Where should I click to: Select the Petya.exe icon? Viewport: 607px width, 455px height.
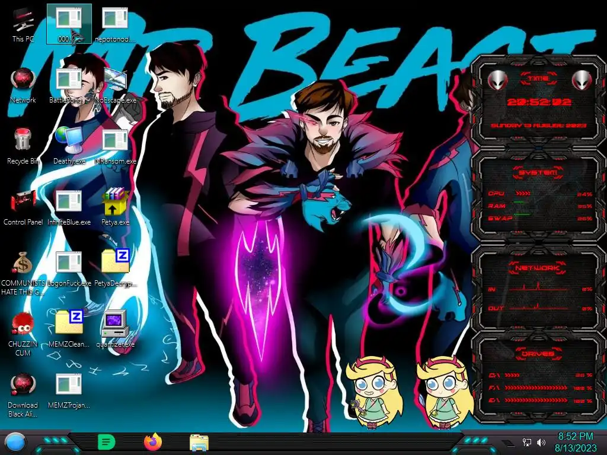[x=115, y=208]
